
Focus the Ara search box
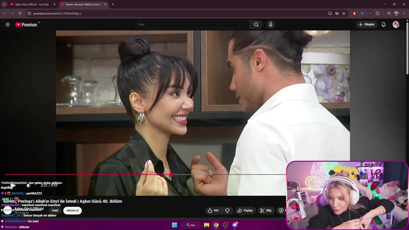[x=193, y=25]
